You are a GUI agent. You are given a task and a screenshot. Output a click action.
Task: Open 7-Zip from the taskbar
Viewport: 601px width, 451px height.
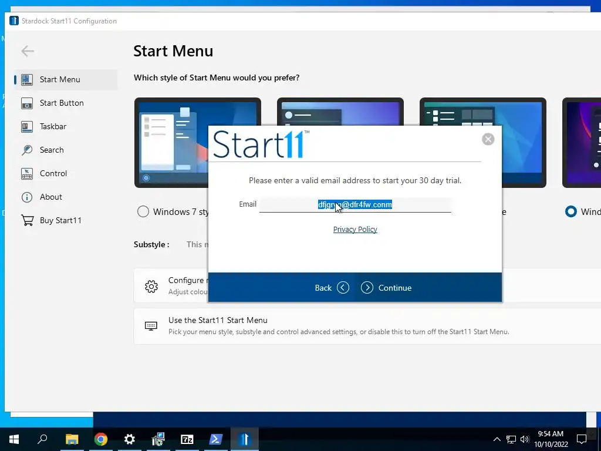(x=187, y=439)
